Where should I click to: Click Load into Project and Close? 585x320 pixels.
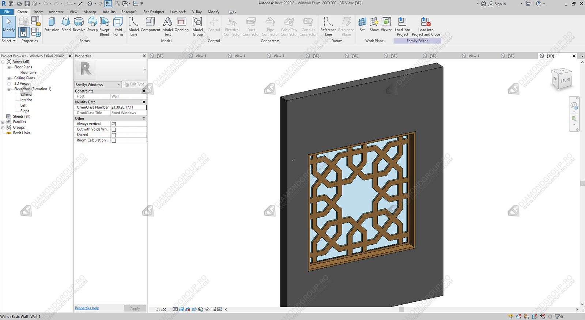click(426, 26)
